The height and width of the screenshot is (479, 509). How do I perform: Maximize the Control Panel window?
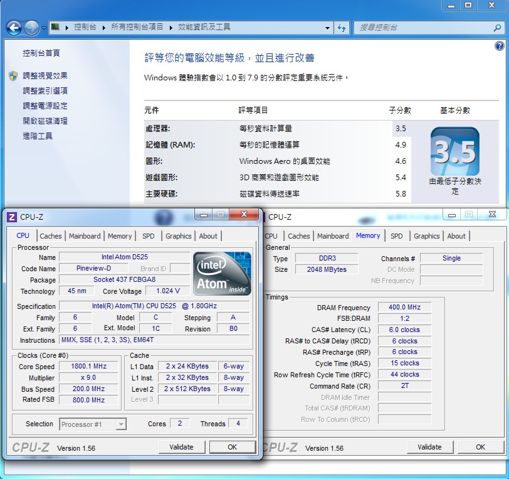coord(468,6)
